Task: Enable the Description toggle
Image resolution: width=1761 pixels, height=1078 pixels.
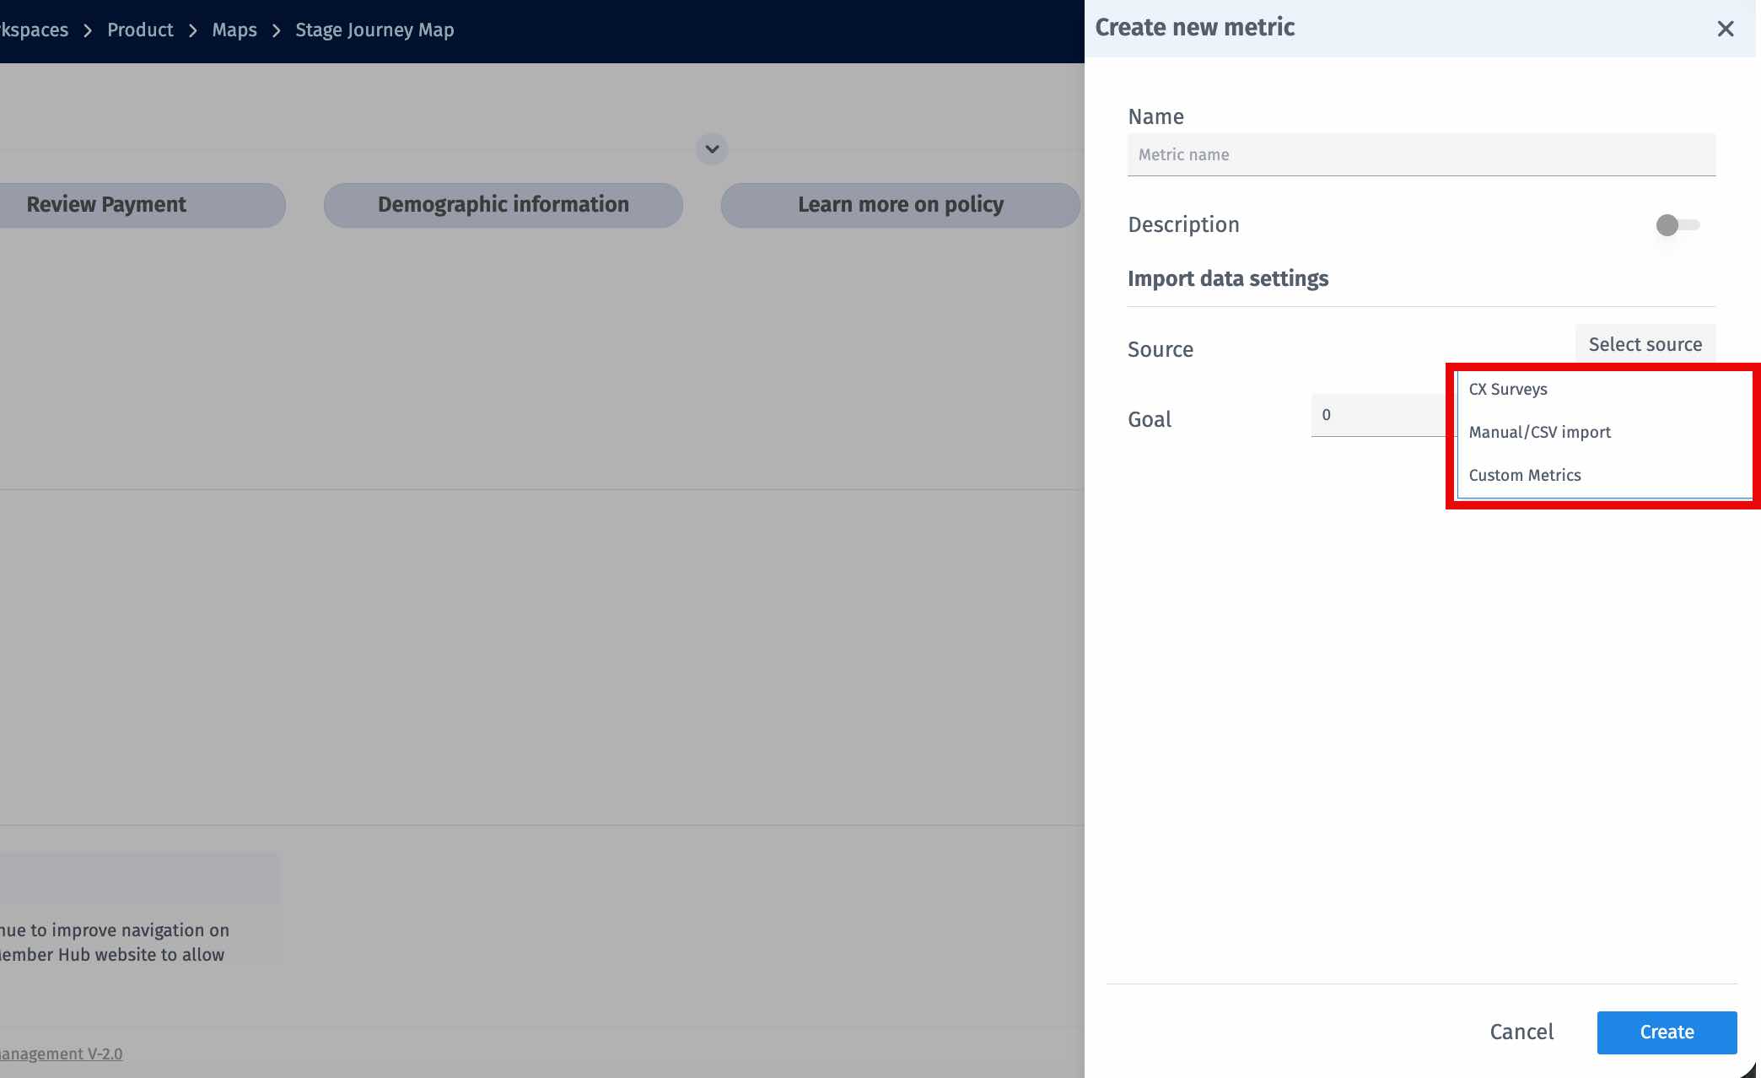Action: [x=1677, y=225]
